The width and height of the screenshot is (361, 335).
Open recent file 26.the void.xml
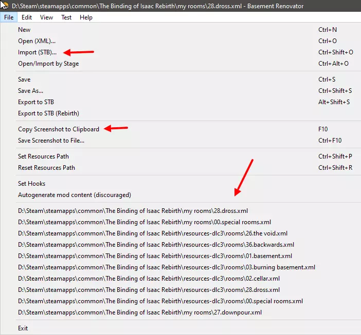click(x=180, y=233)
